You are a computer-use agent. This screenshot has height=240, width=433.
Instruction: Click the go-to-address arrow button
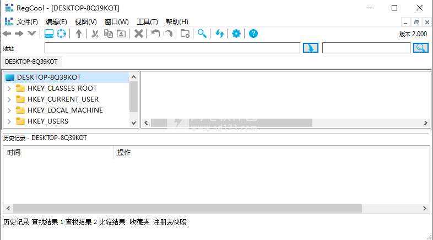311,48
